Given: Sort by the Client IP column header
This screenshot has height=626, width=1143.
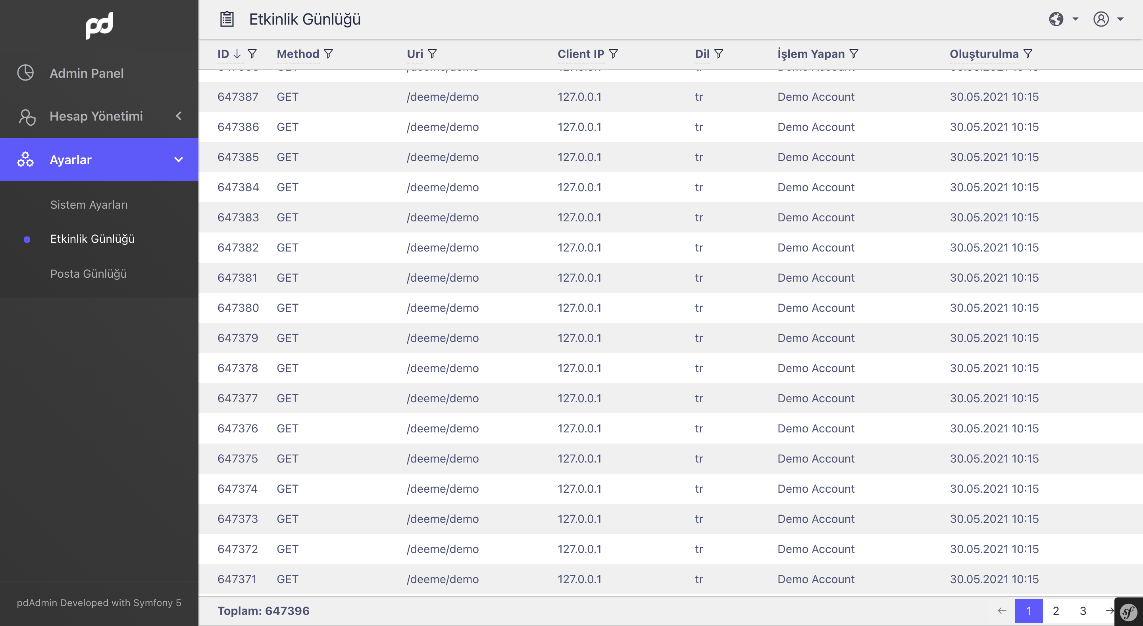Looking at the screenshot, I should 581,54.
